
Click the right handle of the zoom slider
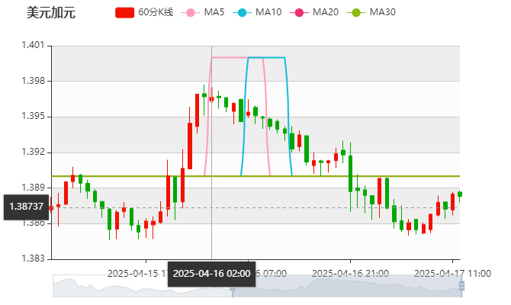(x=461, y=286)
